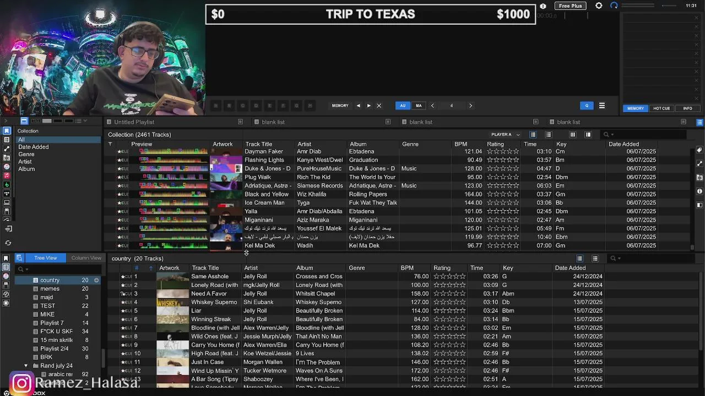Expand the side panel arrow at top left
The height and width of the screenshot is (396, 705).
[x=6, y=120]
